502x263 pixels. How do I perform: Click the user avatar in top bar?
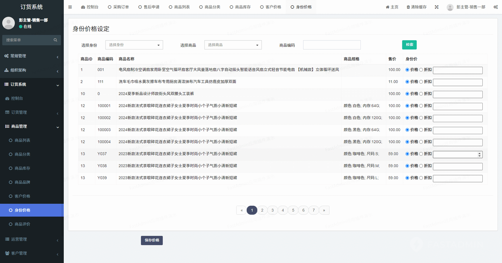pyautogui.click(x=450, y=7)
